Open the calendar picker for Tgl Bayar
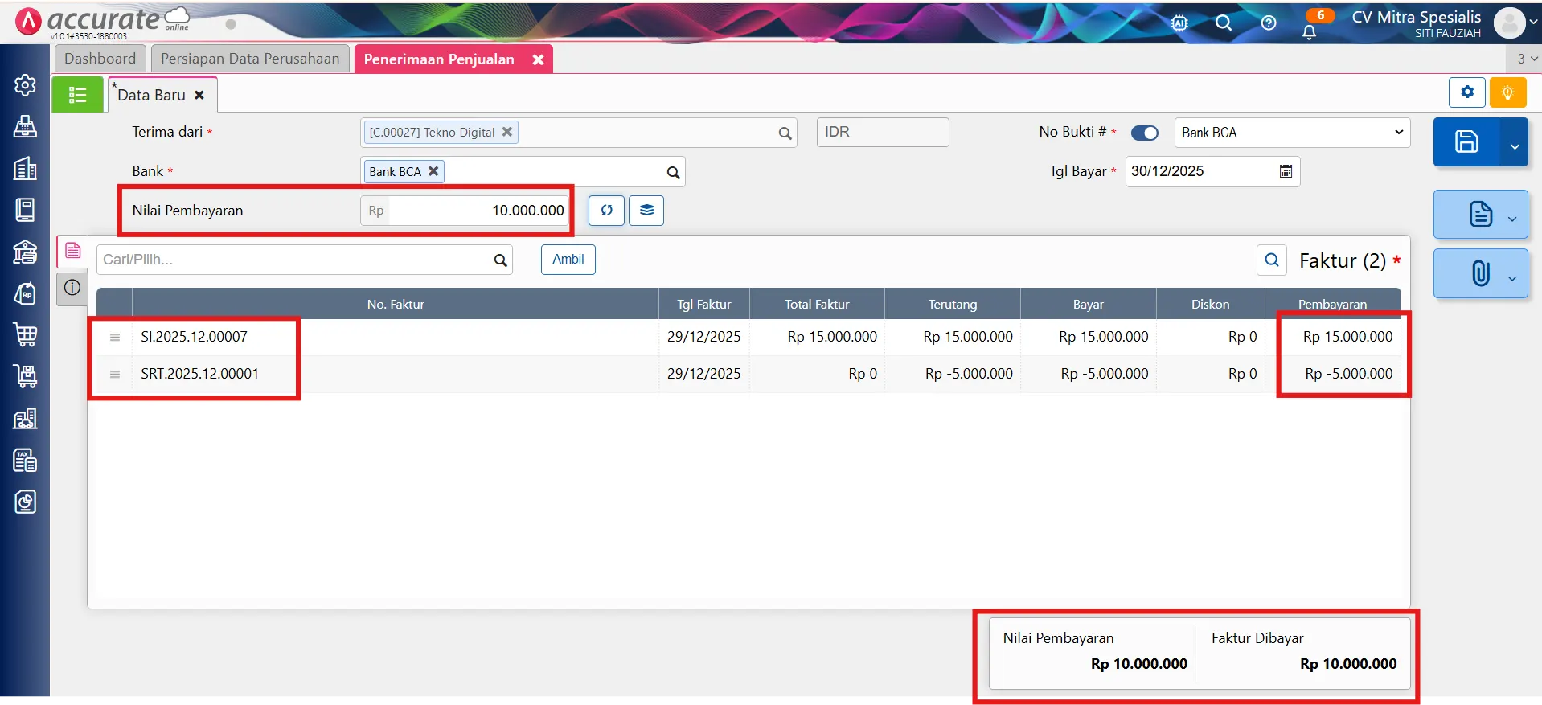Screen dimensions: 1542x705 pyautogui.click(x=1286, y=171)
